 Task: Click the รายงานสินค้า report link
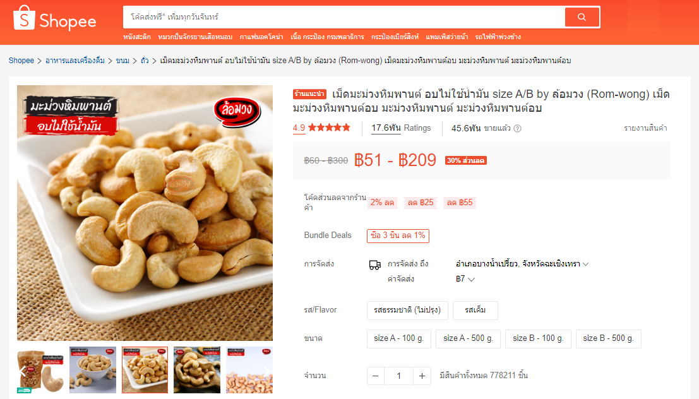[x=645, y=128]
